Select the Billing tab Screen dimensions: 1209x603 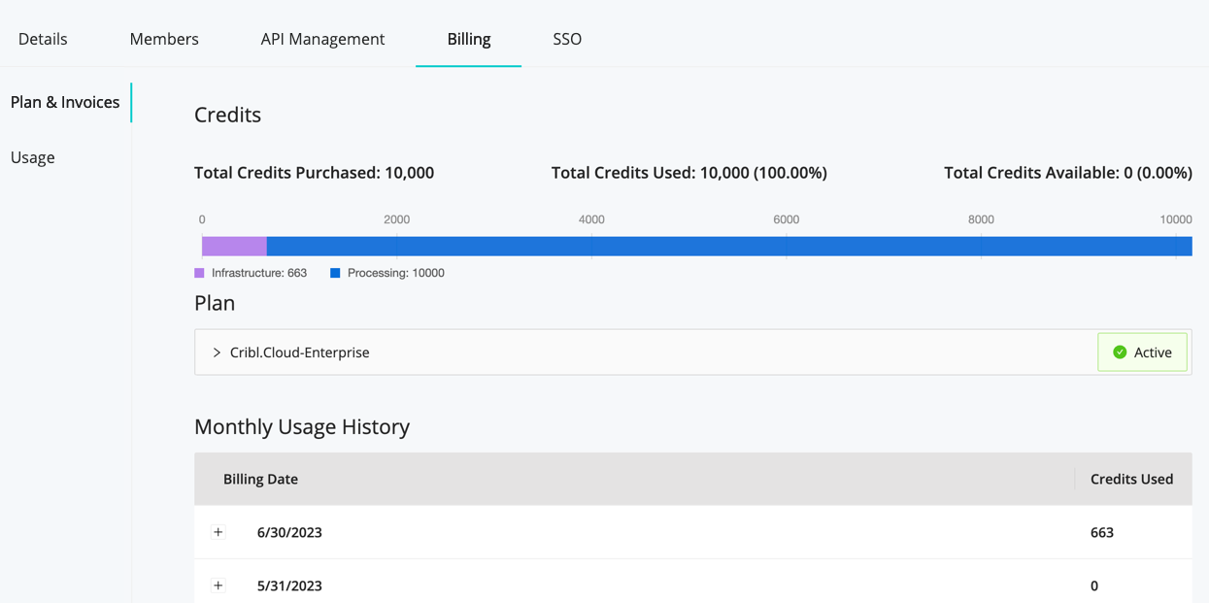coord(469,39)
